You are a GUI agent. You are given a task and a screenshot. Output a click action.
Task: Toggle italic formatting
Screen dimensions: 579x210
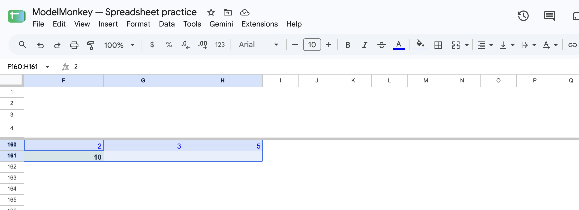(x=365, y=45)
